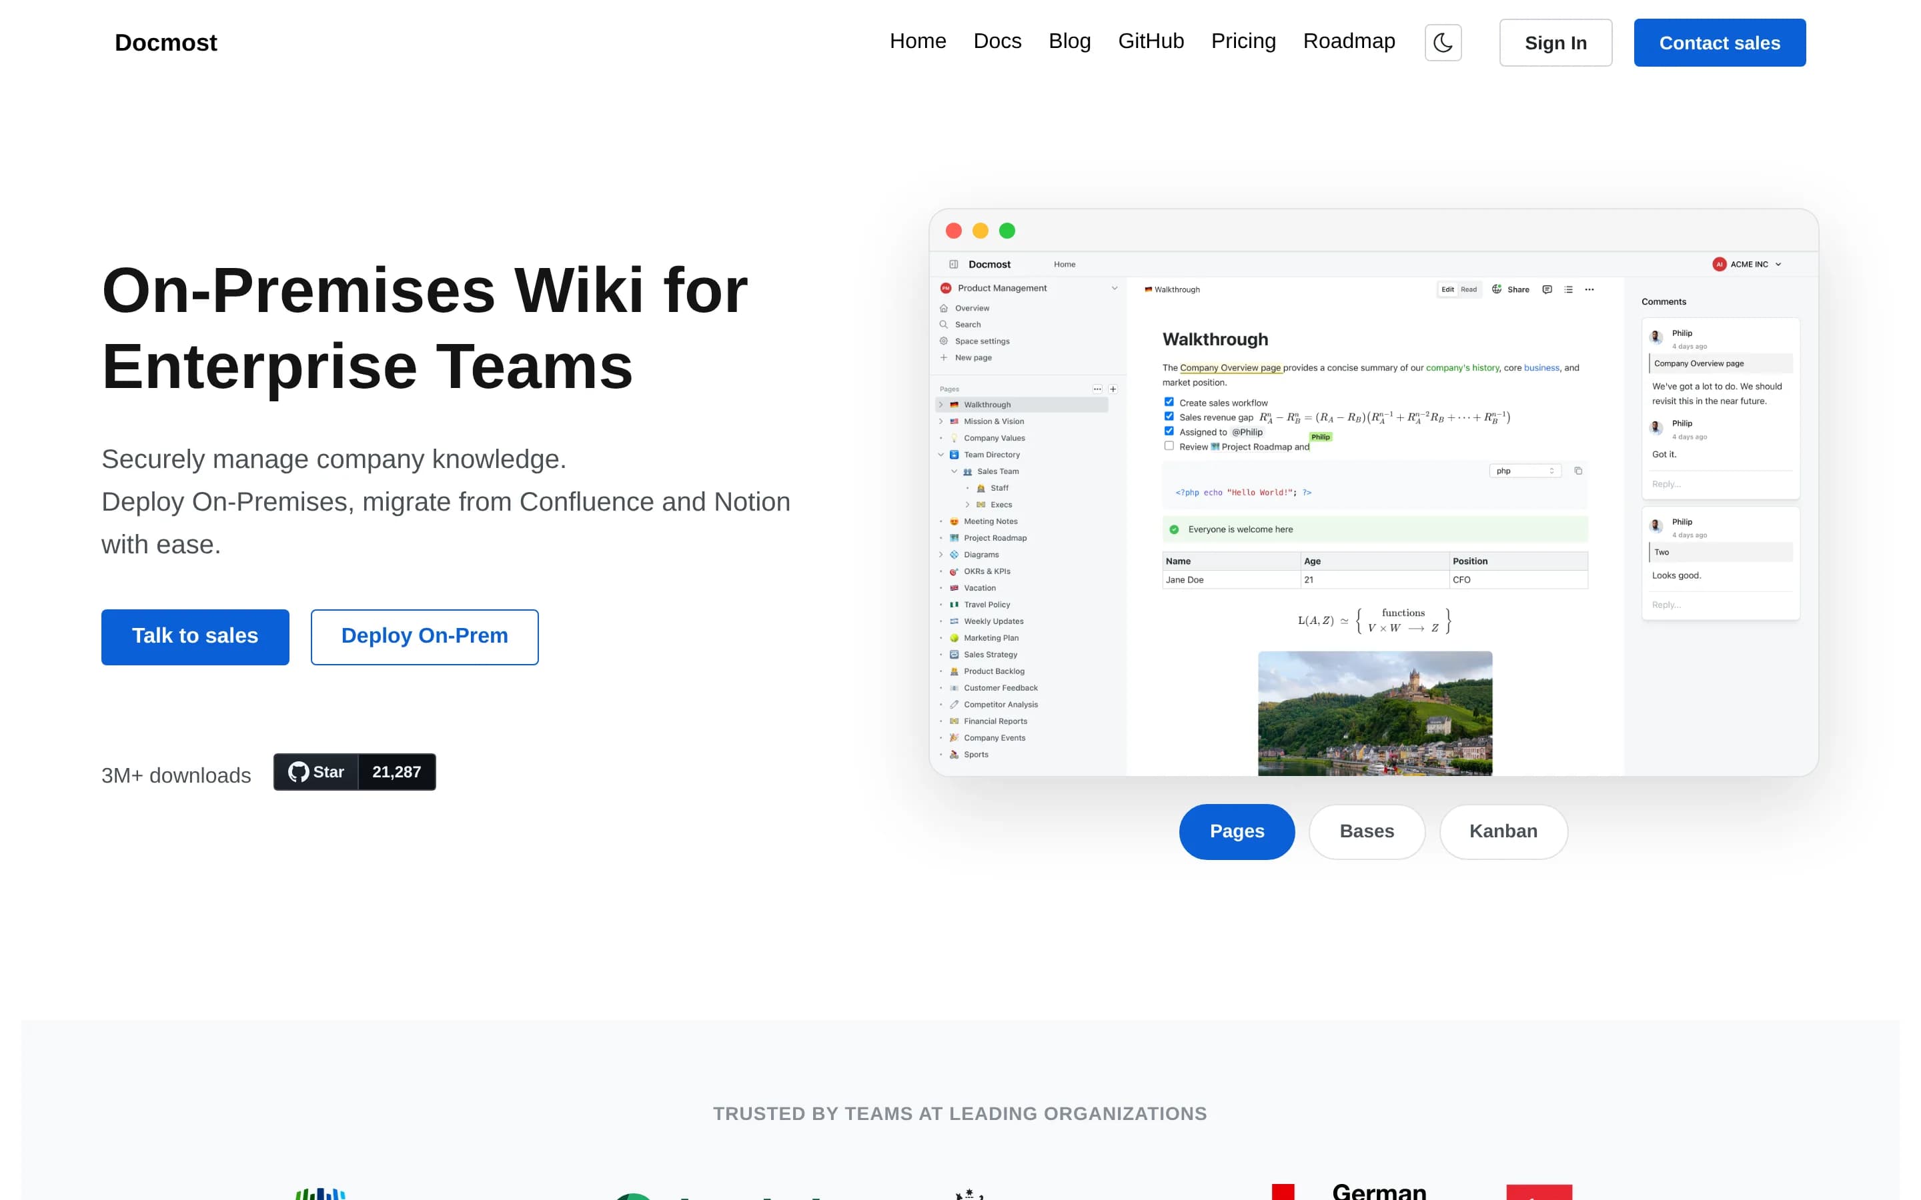The image size is (1921, 1200).
Task: Click the Space settings gear icon
Action: (944, 341)
